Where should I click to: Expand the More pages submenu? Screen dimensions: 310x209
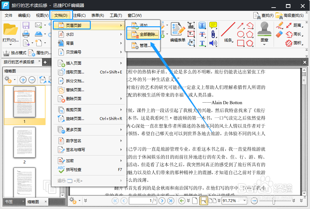(x=89, y=130)
